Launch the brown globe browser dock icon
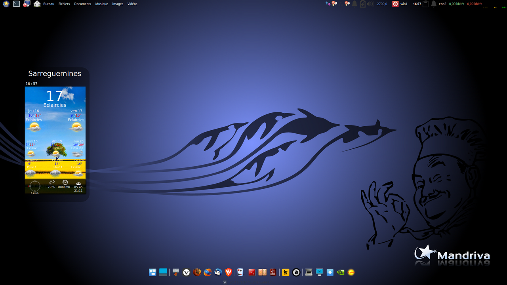Image resolution: width=507 pixels, height=285 pixels. pyautogui.click(x=197, y=272)
